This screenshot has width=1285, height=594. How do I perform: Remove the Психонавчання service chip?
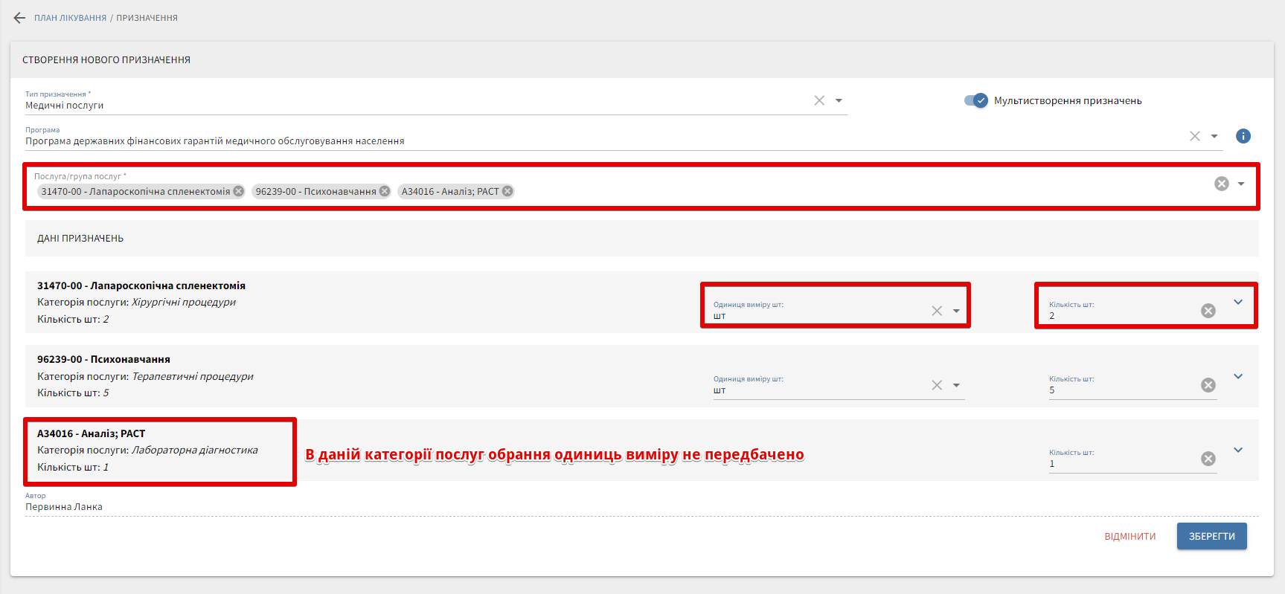(385, 191)
